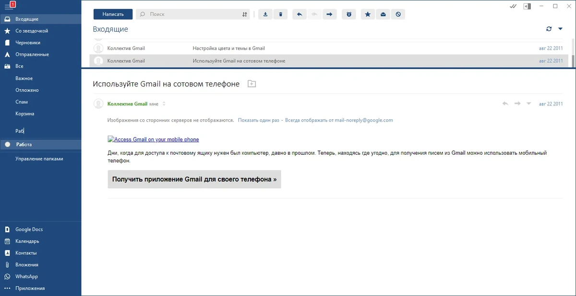Open Google Docs label in the sidebar

tap(29, 229)
